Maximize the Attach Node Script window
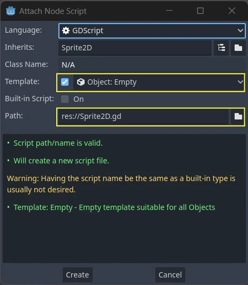Screen dimensions: 248x285 click(x=200, y=11)
